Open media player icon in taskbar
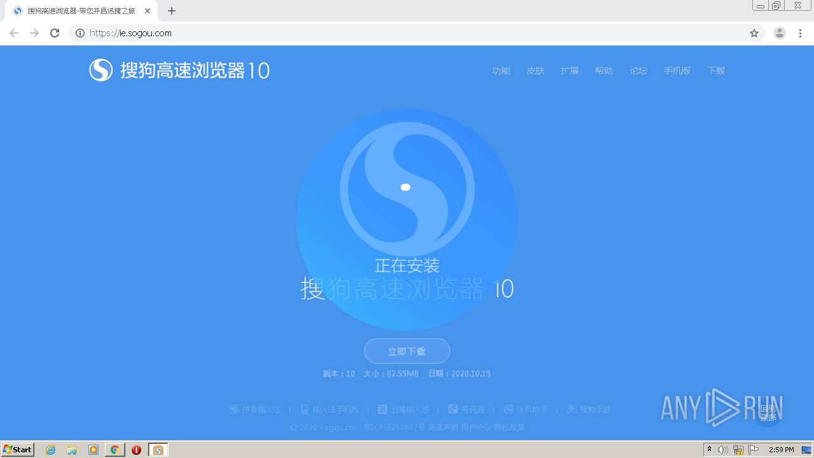The image size is (814, 458). [x=93, y=450]
